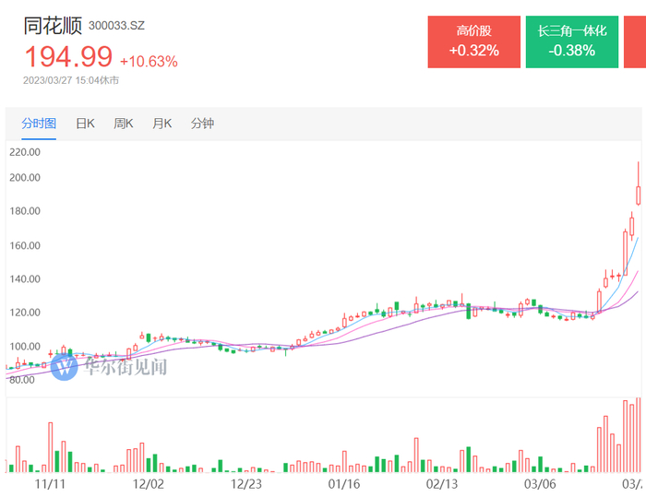Click the 02/13 date axis label
The image size is (646, 497).
coord(442,482)
